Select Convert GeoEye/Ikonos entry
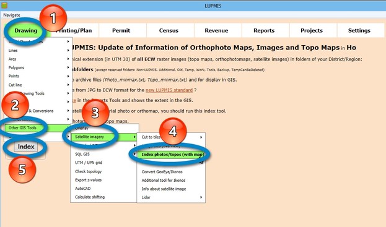 click(162, 172)
